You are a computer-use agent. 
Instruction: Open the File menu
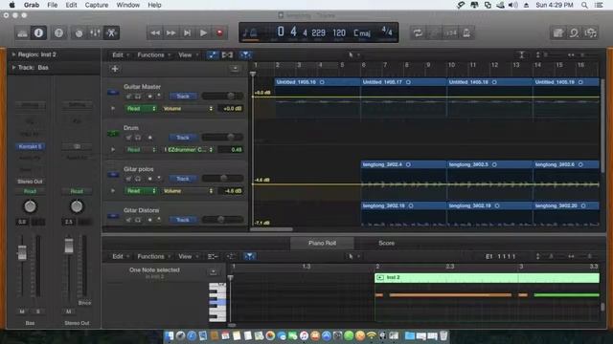(53, 5)
